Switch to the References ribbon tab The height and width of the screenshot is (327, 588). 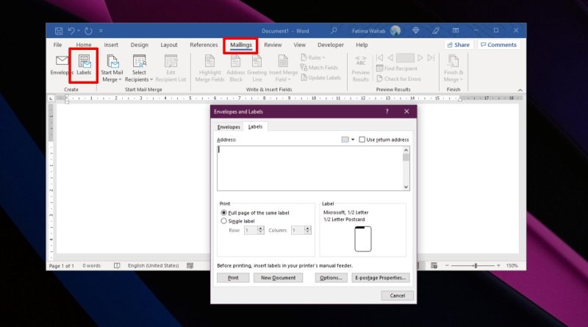pos(204,45)
